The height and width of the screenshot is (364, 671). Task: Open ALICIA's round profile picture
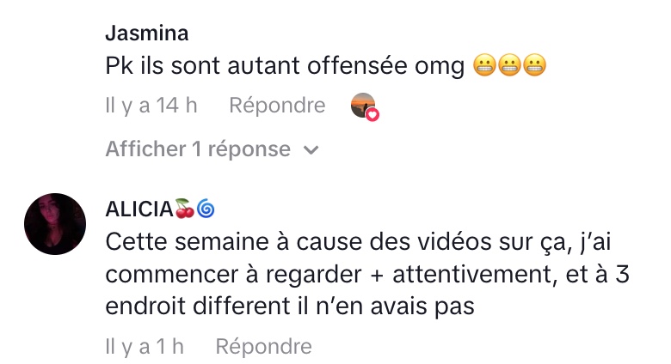[55, 224]
